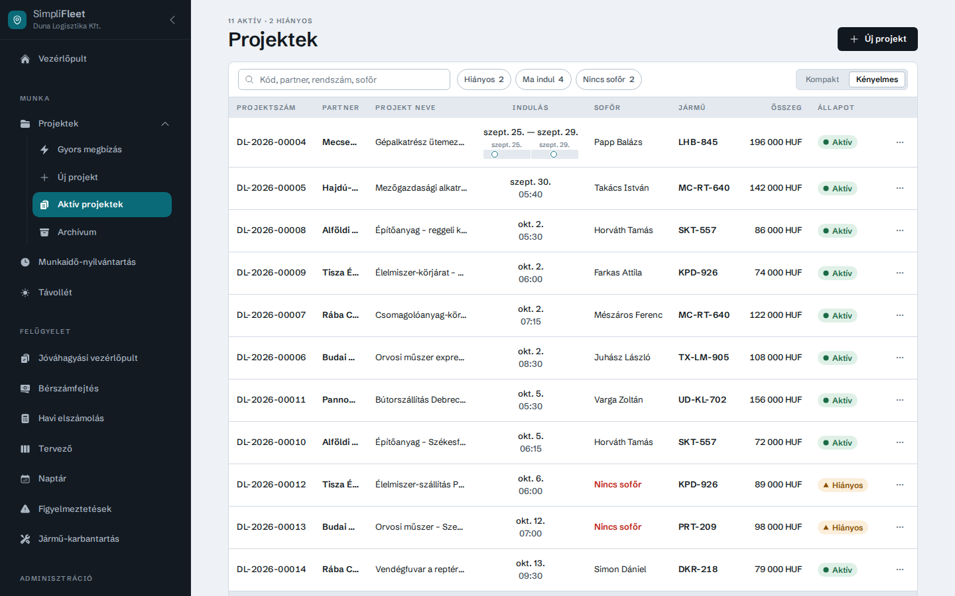Click the Tervező columns icon
This screenshot has width=955, height=596.
[x=25, y=449]
